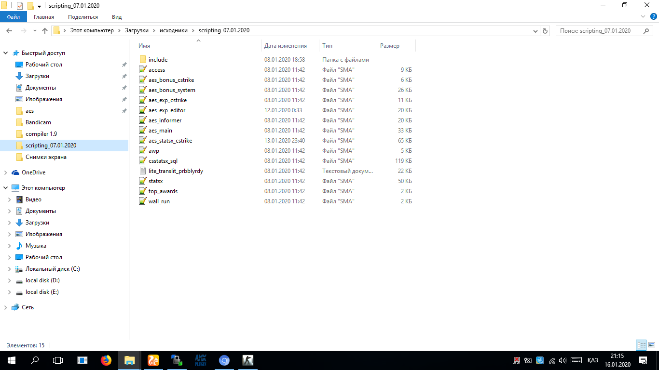Select the include folder icon
The width and height of the screenshot is (659, 370).
coord(142,60)
